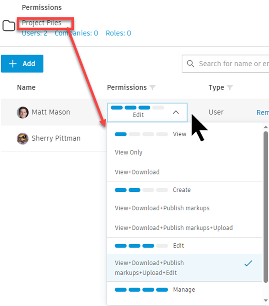Screen dimensions: 269x306
Task: Click the magnifier icon in search box
Action: tap(190, 64)
